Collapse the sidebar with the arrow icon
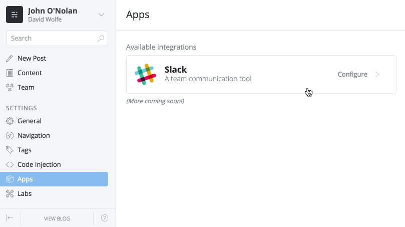 (10, 218)
